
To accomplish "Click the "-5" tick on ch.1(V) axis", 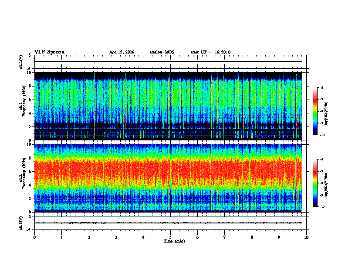I will click(29, 69).
